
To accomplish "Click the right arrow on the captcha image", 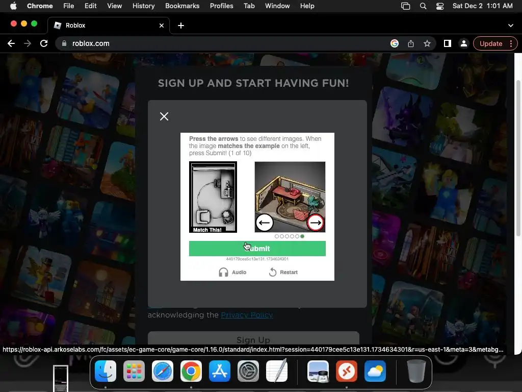I will [x=315, y=223].
